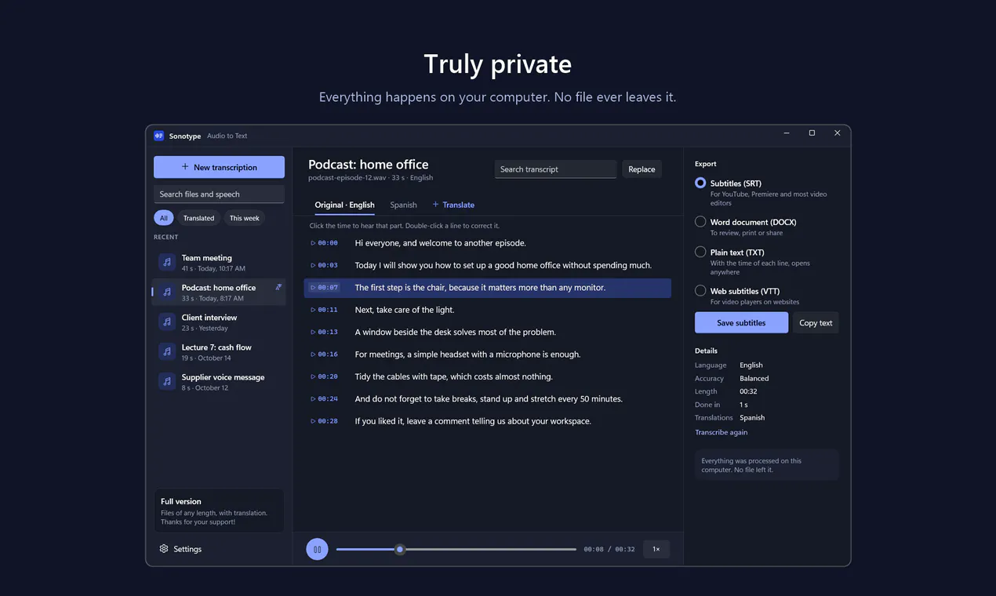This screenshot has height=596, width=996.
Task: Focus the Search transcript field
Action: 556,169
